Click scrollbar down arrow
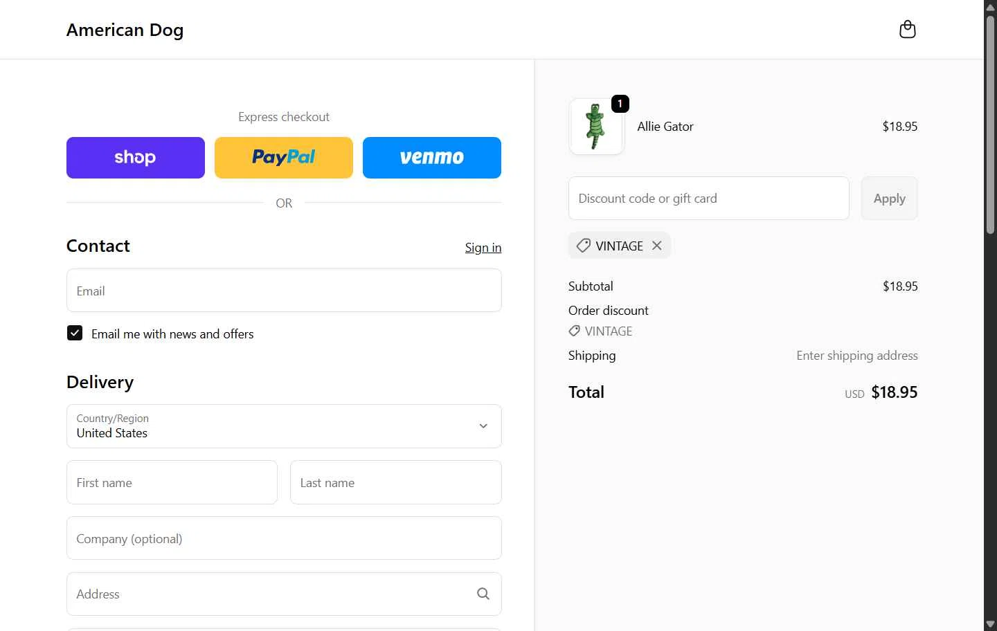This screenshot has width=997, height=631. coord(990,625)
